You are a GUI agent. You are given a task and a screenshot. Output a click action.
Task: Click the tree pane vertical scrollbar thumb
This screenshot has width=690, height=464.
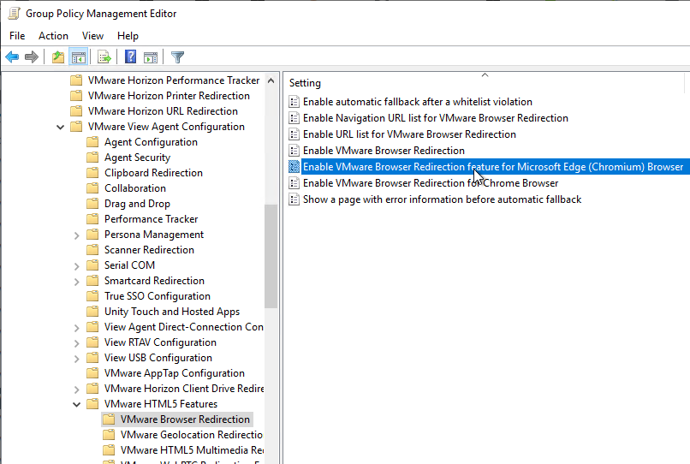[x=271, y=256]
